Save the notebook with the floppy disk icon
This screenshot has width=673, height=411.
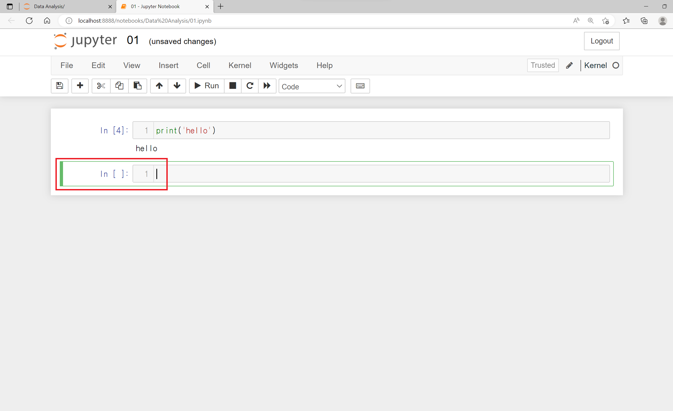(x=60, y=86)
